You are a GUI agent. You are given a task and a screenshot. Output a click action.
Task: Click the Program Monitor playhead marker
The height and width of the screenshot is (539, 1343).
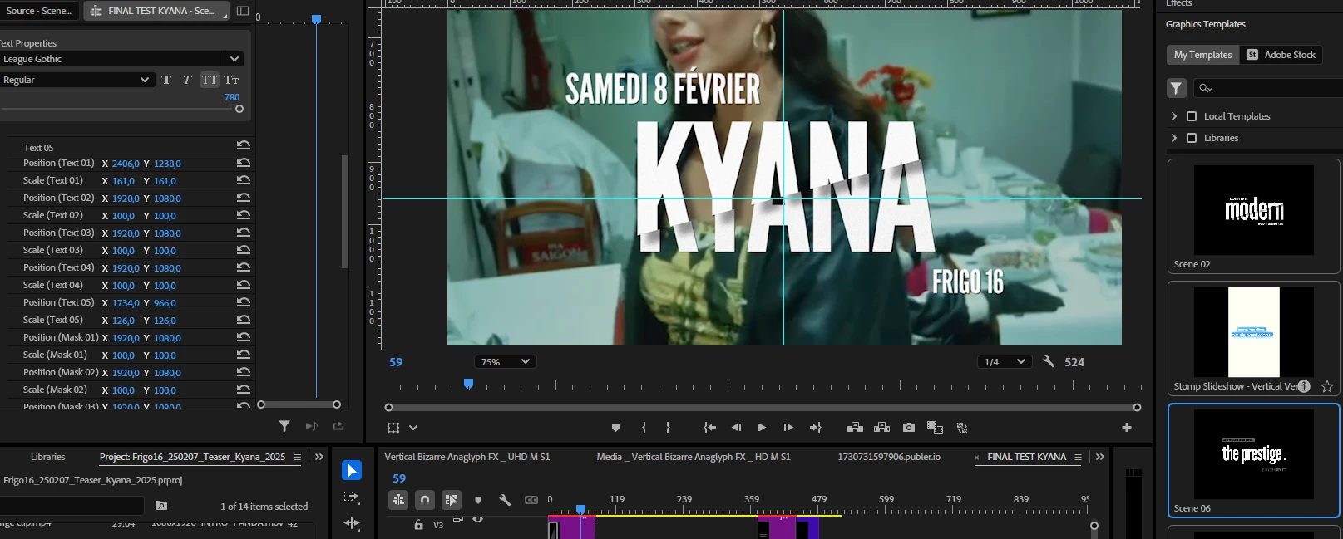coord(468,384)
